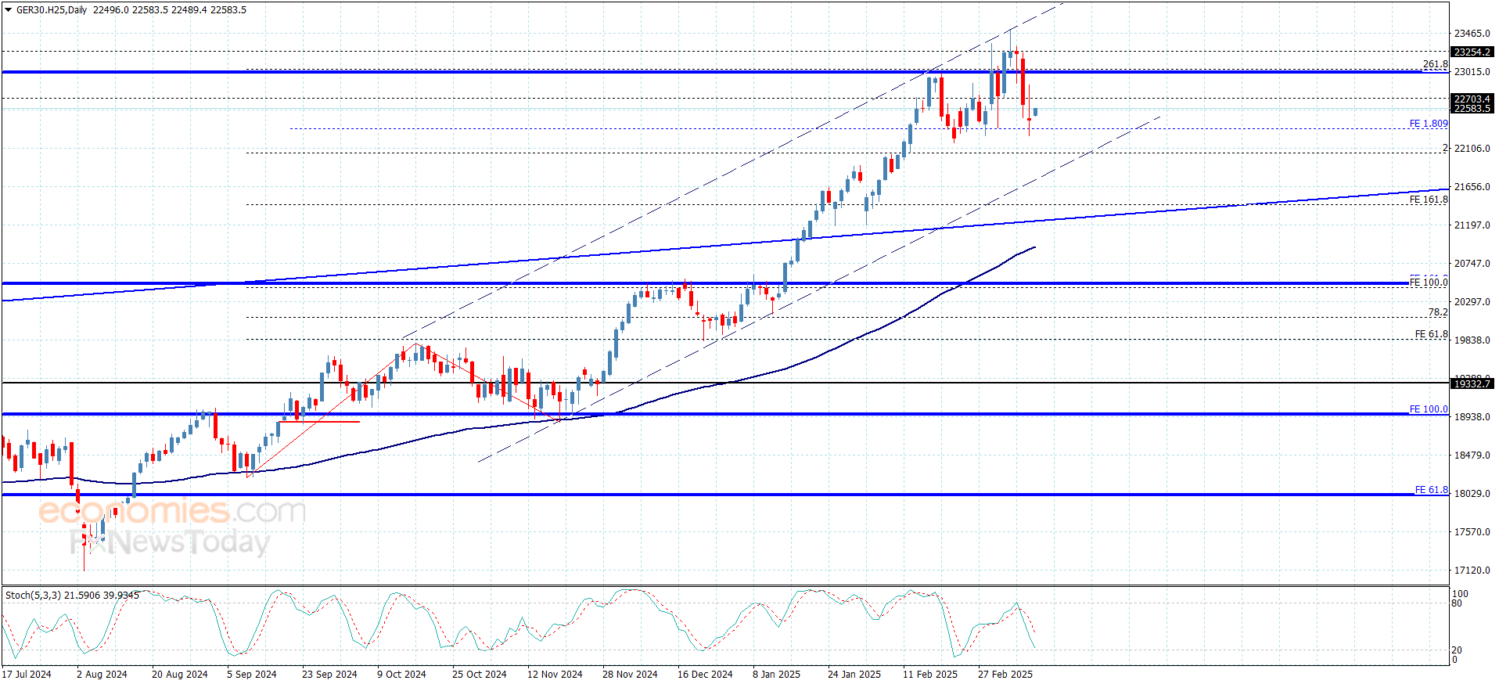
Task: Click the 261.8 extension level label
Action: pos(1435,65)
